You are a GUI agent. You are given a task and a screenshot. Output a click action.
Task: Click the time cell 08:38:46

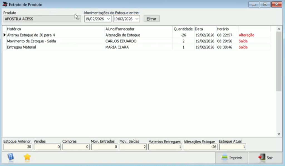[x=227, y=47]
